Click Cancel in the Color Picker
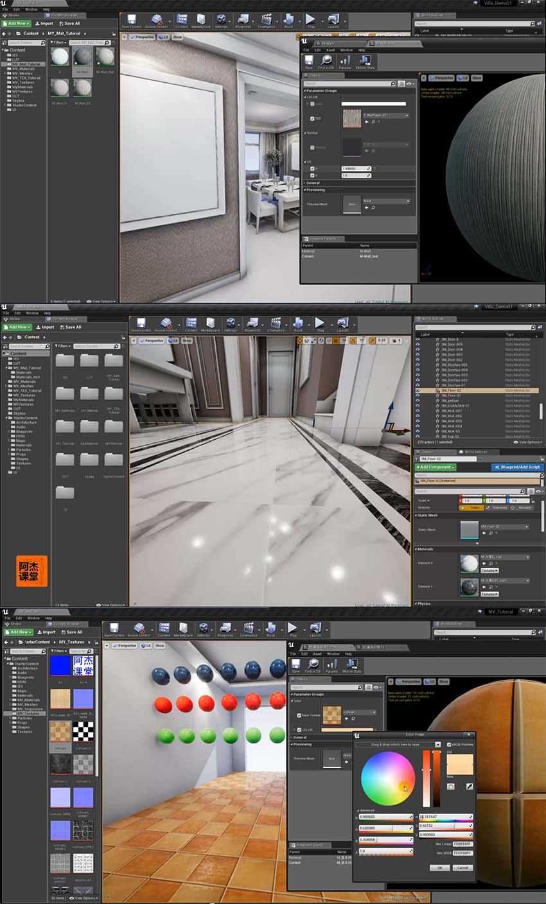The image size is (546, 904). [462, 867]
